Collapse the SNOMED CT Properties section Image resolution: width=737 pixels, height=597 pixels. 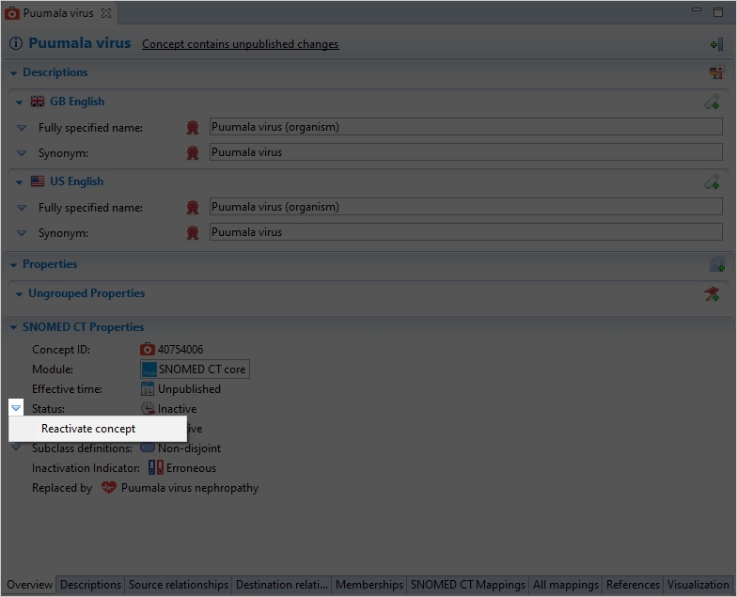tap(14, 327)
